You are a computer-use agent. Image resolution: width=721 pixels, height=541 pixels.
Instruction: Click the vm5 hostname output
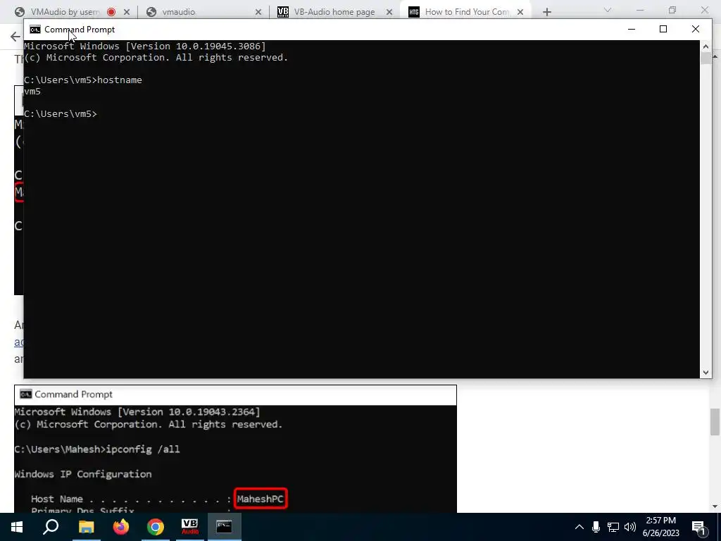32,91
